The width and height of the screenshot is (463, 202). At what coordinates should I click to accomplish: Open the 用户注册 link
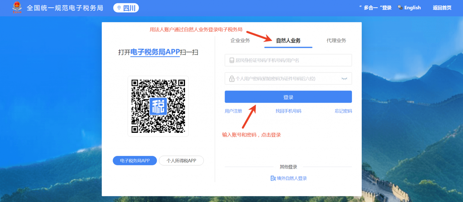[x=233, y=111]
